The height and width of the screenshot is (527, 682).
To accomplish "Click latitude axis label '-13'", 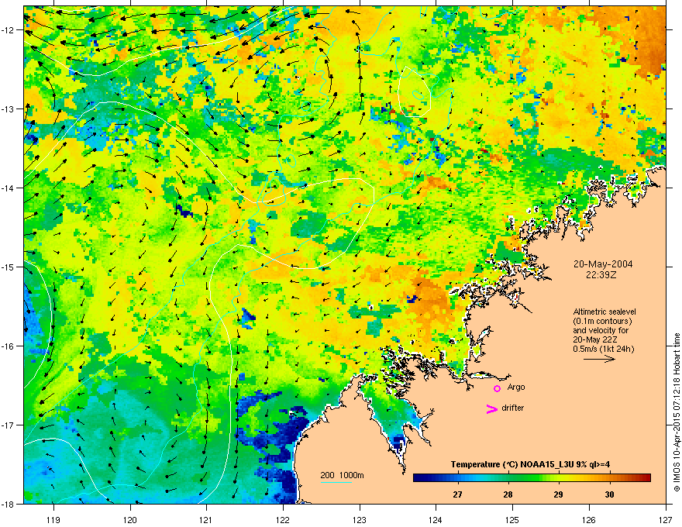I will (x=9, y=109).
